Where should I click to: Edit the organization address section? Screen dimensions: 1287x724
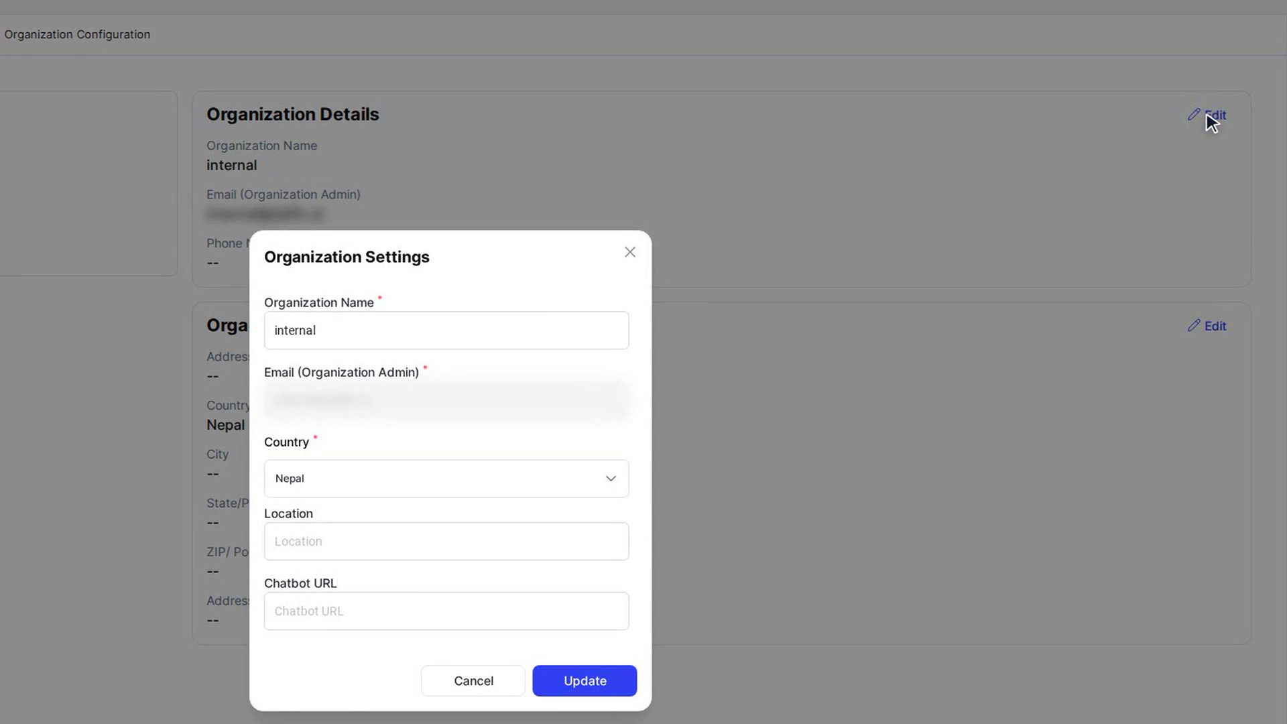point(1207,326)
